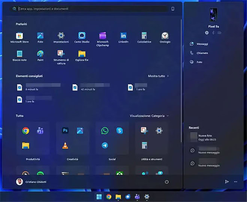This screenshot has height=202, width=247.
Task: Launch Microsoft Clipchamp
Action: [103, 39]
